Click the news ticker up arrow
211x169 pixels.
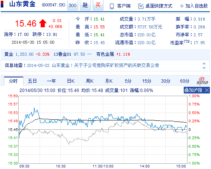(x=204, y=64)
